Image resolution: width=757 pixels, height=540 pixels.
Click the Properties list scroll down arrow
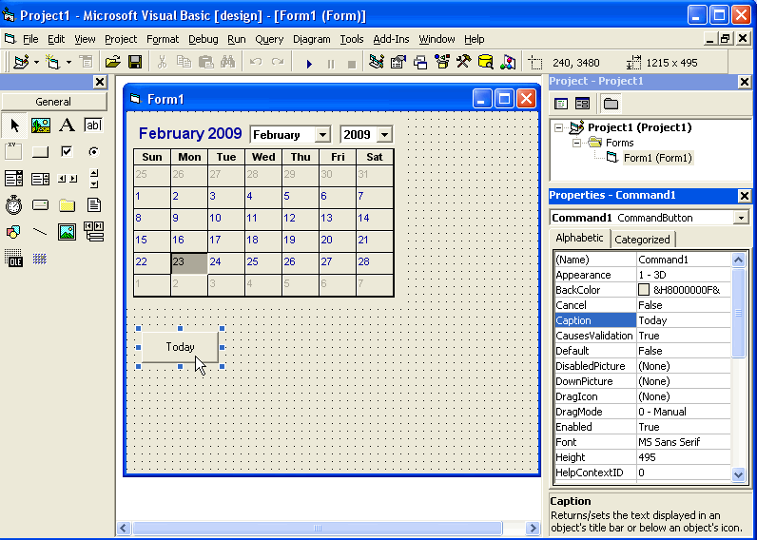(738, 474)
